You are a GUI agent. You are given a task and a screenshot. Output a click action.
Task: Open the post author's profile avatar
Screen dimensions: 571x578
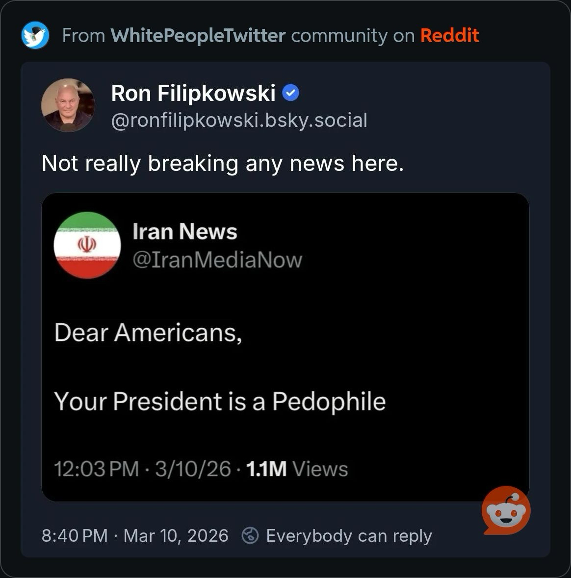(x=68, y=105)
